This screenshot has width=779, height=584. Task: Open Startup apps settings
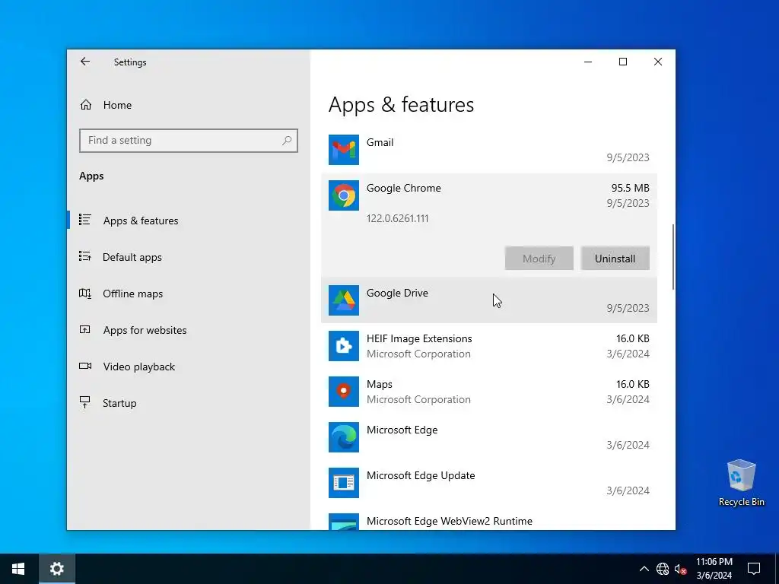(189, 403)
